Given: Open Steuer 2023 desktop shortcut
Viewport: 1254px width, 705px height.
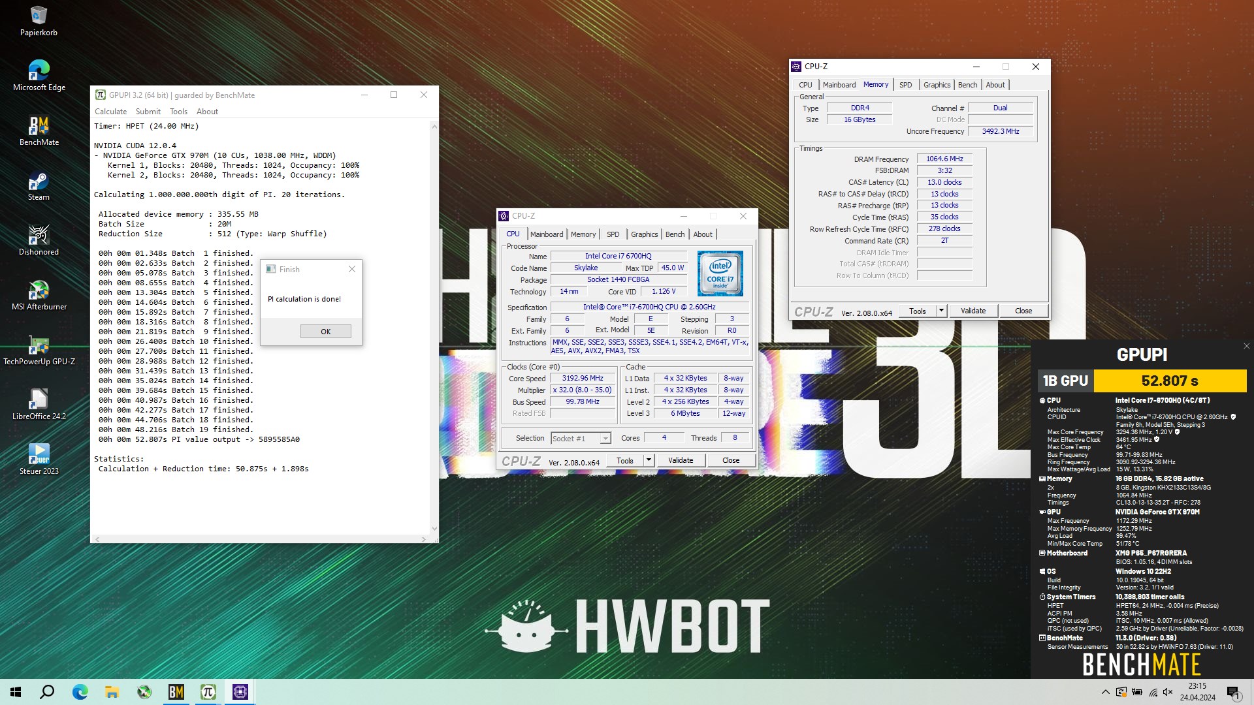Looking at the screenshot, I should 39,460.
